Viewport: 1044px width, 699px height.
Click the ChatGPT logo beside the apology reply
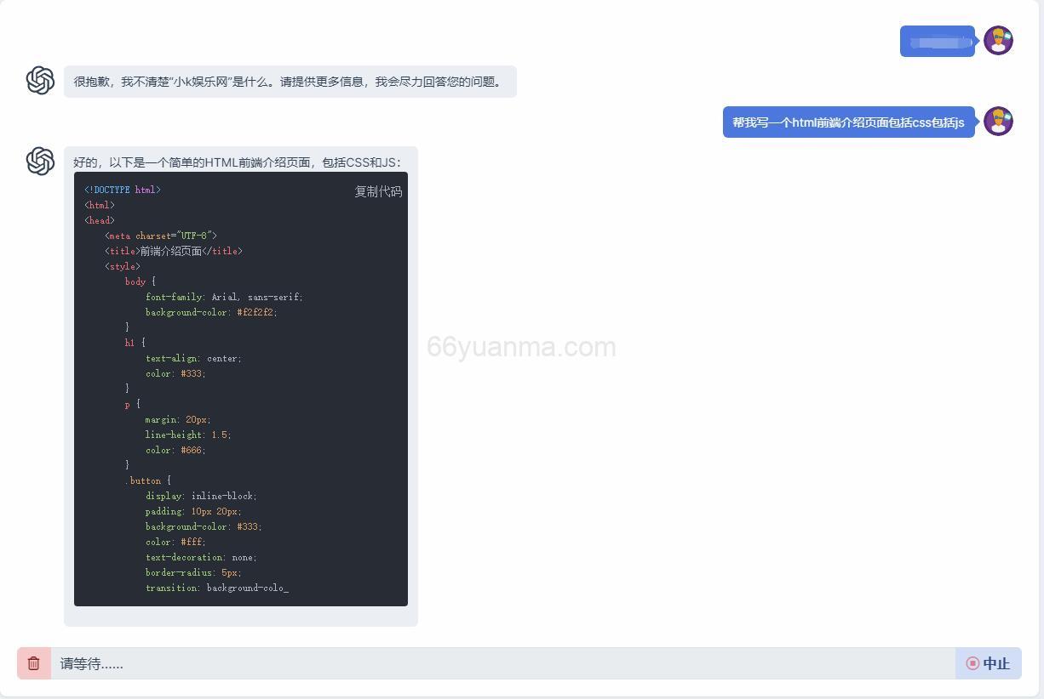tap(40, 81)
